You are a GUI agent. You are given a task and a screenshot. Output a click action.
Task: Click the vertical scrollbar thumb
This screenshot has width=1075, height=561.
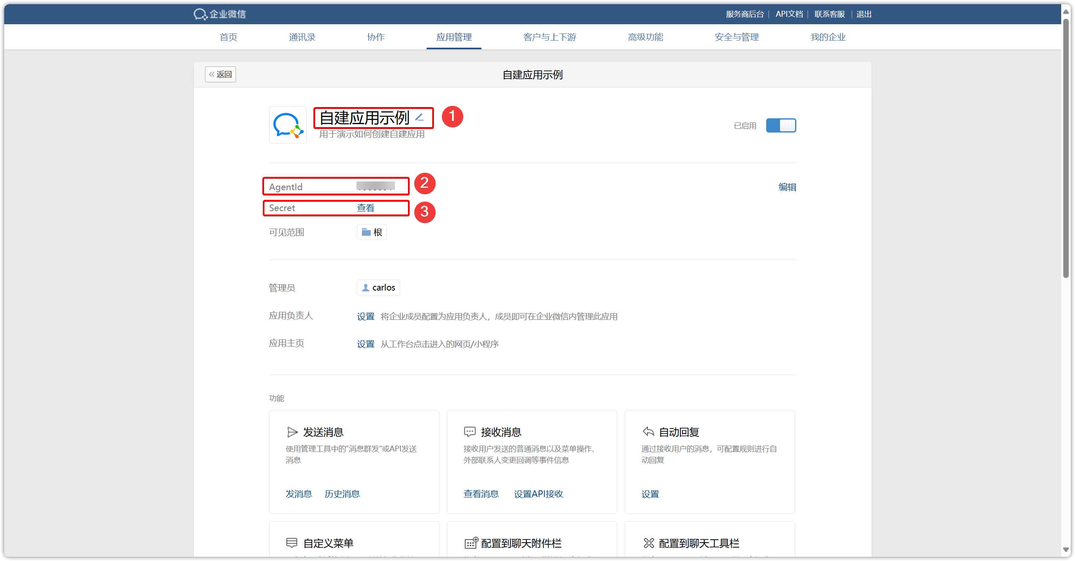(x=1066, y=148)
